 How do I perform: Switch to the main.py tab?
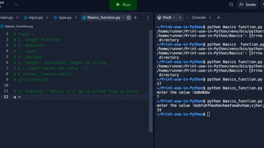coord(7,17)
